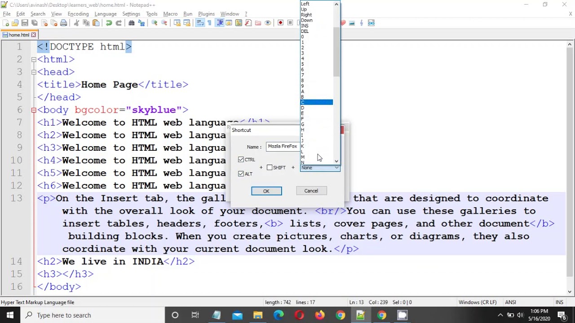Toggle the Monitoring eye icon
This screenshot has width=575, height=323.
pyautogui.click(x=268, y=23)
